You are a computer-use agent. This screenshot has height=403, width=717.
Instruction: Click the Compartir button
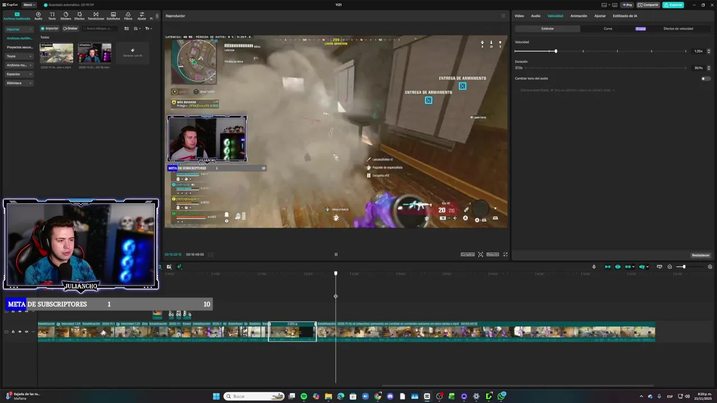649,4
